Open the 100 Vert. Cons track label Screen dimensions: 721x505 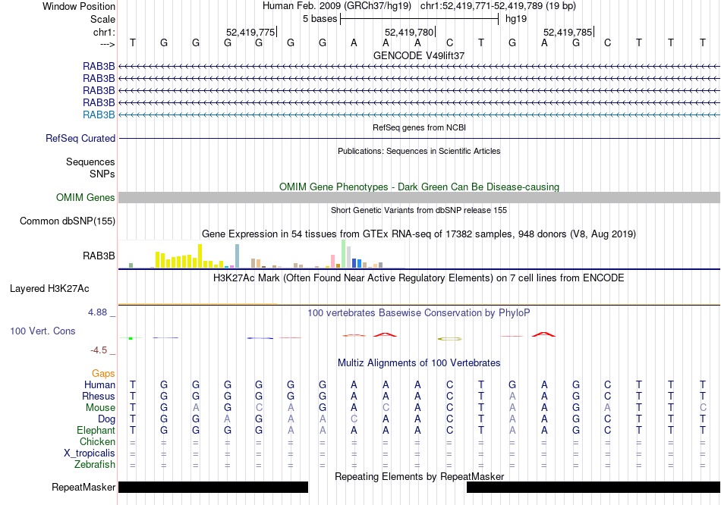(x=43, y=331)
